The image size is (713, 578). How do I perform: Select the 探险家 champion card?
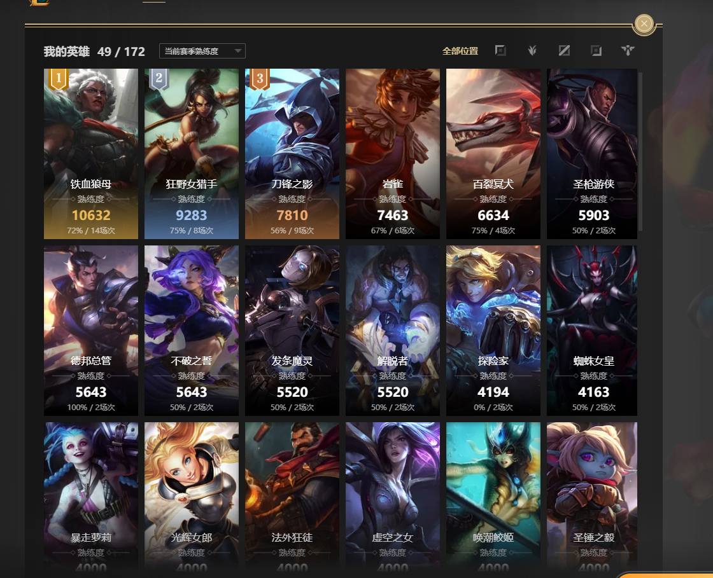click(x=493, y=331)
